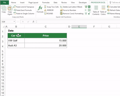
Task: Select row 10 header
Action: pyautogui.click(x=2, y=67)
